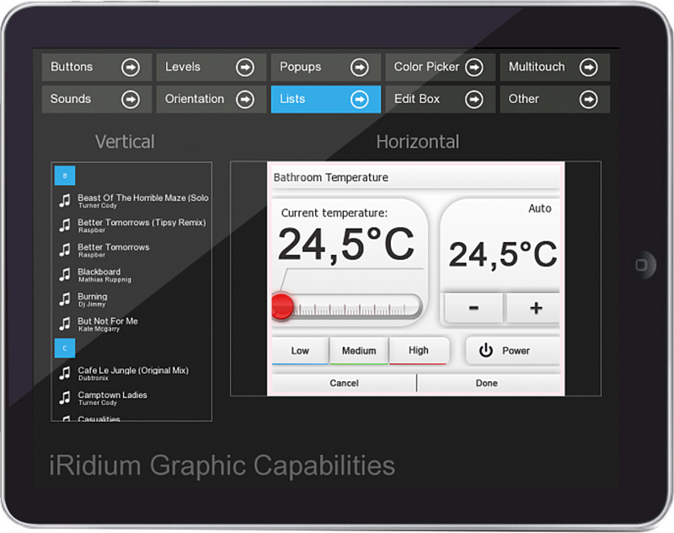Open the Popups demo page
Image resolution: width=674 pixels, height=533 pixels.
click(x=324, y=67)
